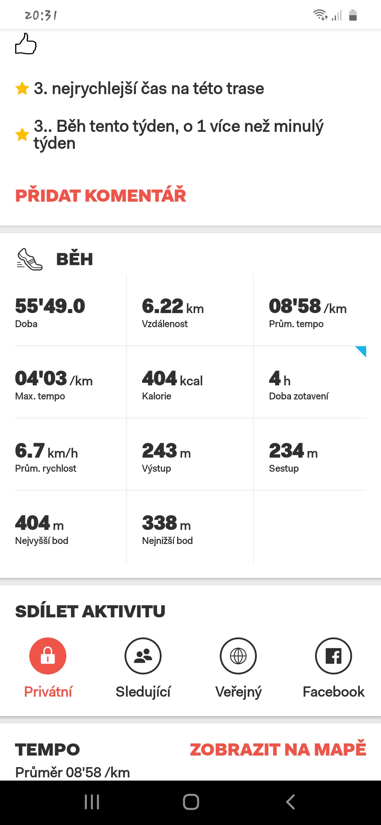Select Sledující followers sharing option
The height and width of the screenshot is (825, 381).
143,656
